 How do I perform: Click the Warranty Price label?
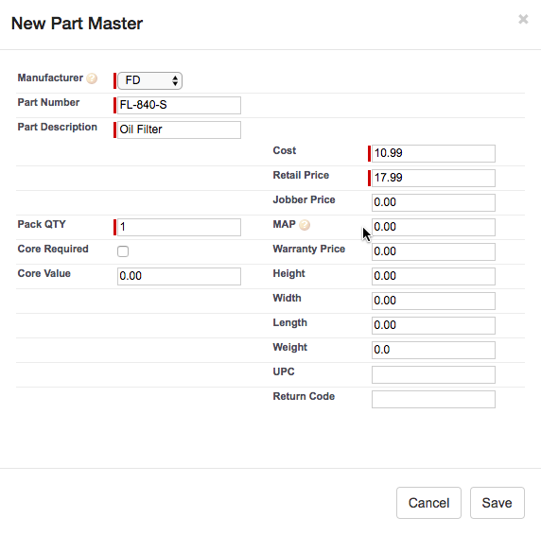(x=308, y=249)
